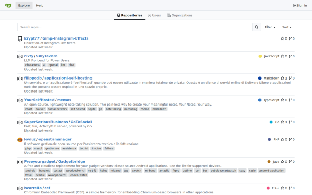Click the 'pebble-smartwatch' topic tag

click(x=223, y=171)
